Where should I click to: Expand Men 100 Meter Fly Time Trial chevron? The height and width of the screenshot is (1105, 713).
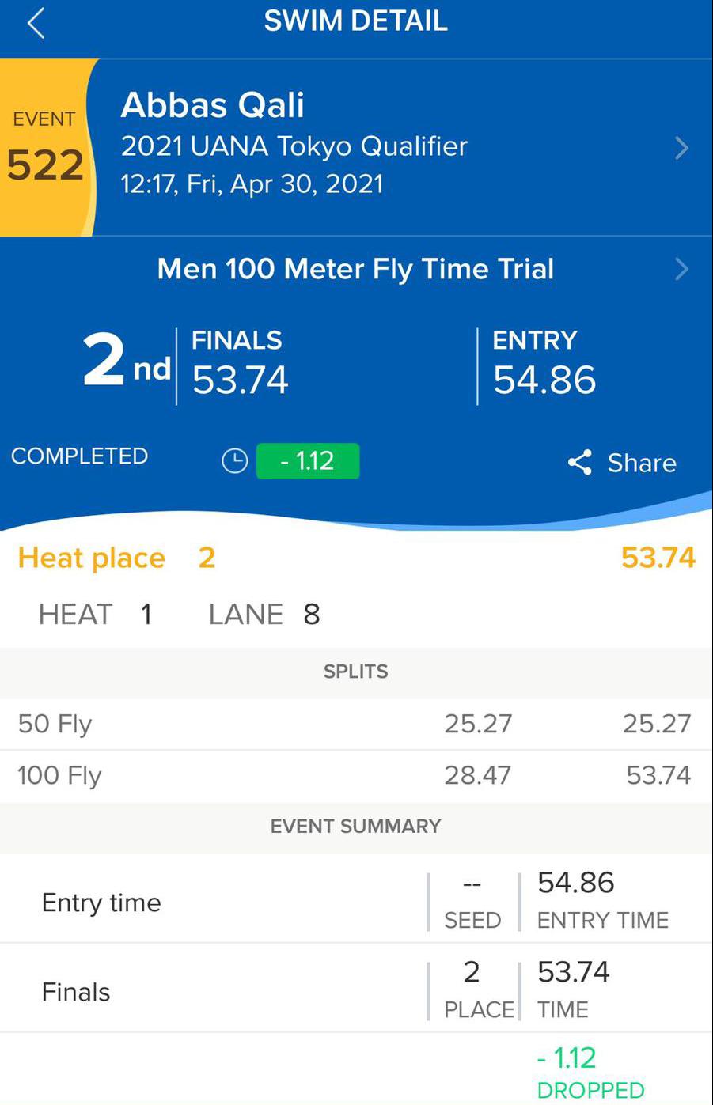point(681,269)
